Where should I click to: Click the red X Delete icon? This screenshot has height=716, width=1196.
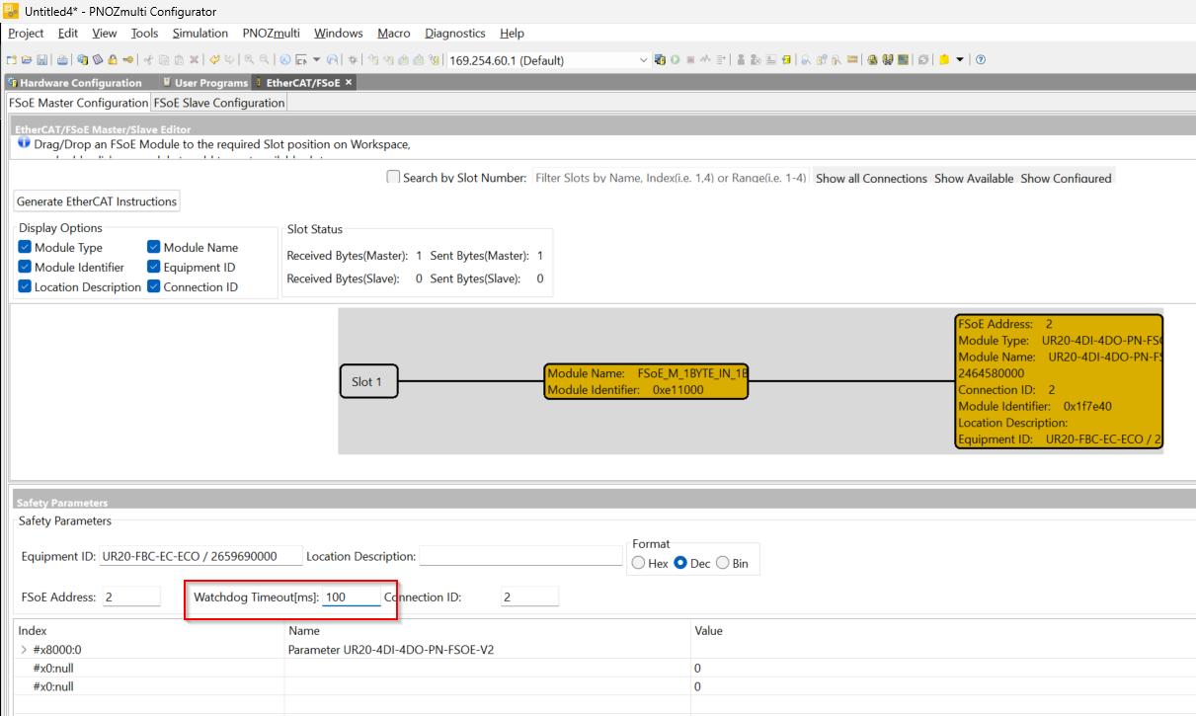point(195,60)
